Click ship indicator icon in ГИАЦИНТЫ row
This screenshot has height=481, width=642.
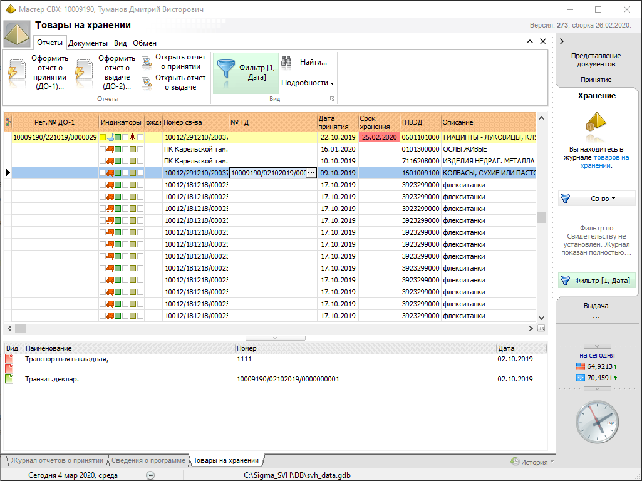click(110, 138)
